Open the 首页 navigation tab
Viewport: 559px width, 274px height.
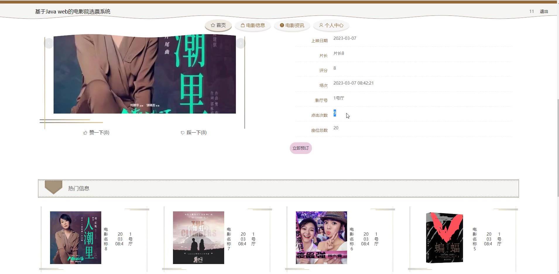pos(218,25)
